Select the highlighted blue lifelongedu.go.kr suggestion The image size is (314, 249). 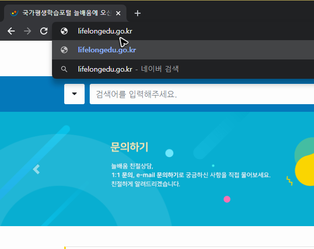tap(183, 50)
